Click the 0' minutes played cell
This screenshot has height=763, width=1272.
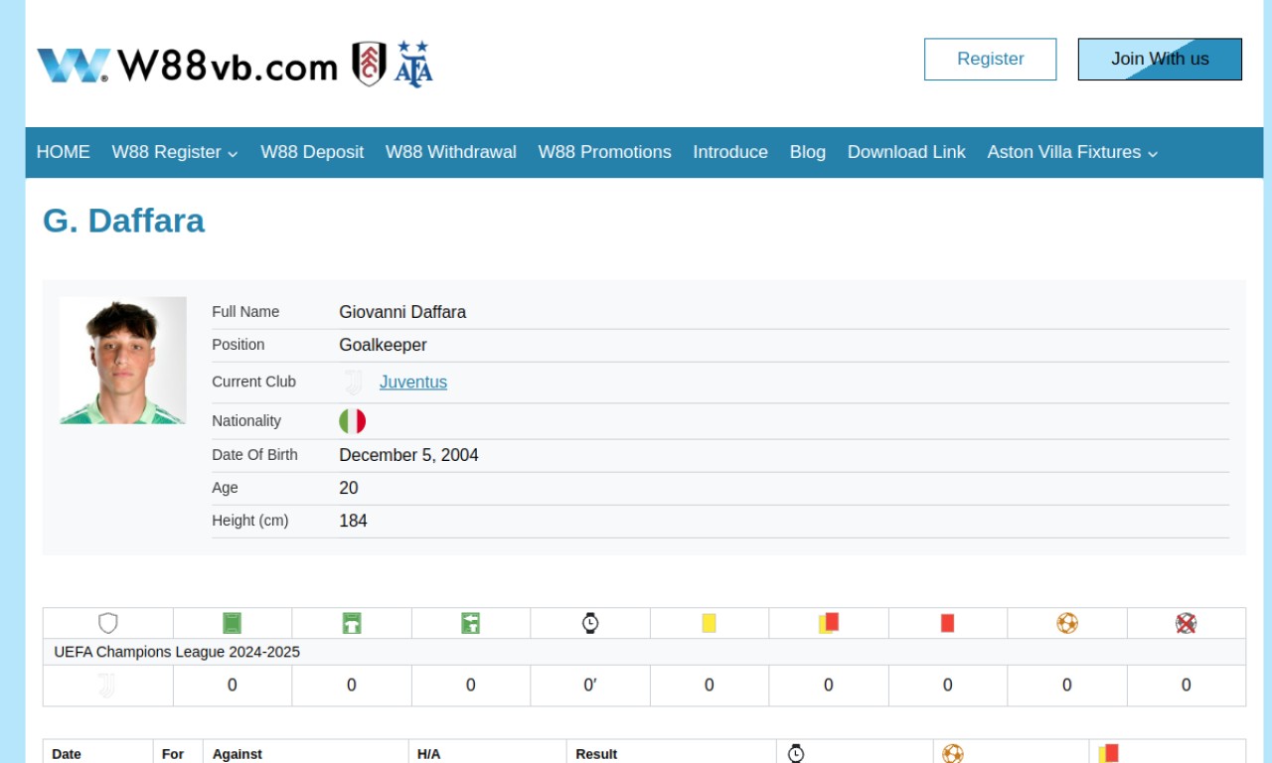(x=590, y=686)
